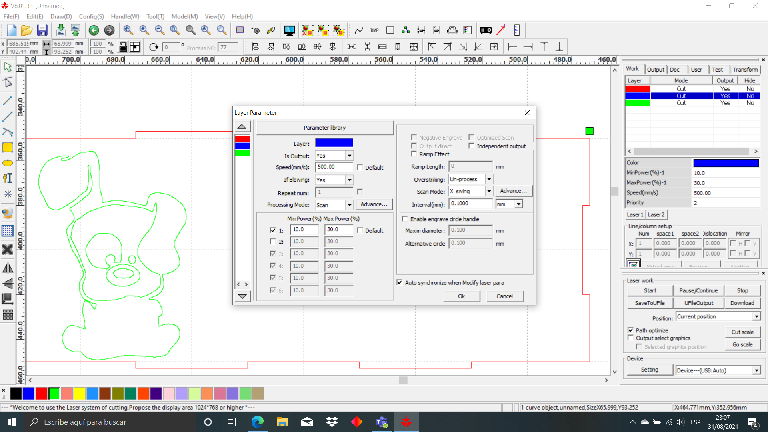Click the magic wand red toolbar icon
The height and width of the screenshot is (432, 768).
point(501,30)
